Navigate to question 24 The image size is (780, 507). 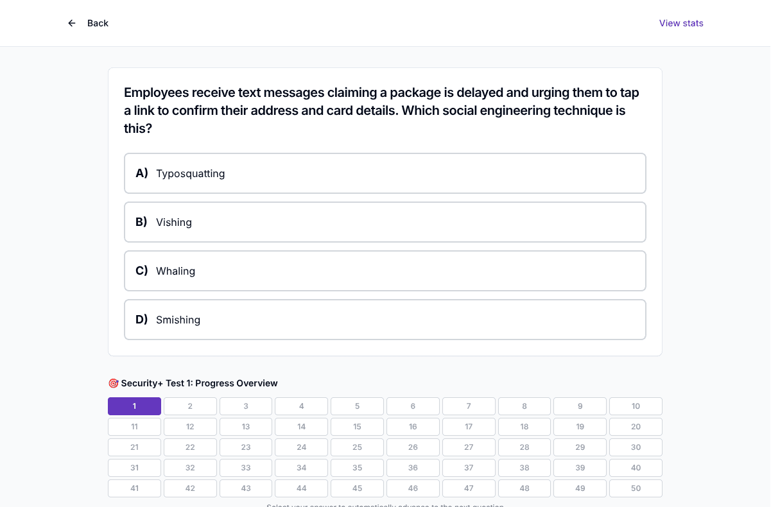pos(302,447)
